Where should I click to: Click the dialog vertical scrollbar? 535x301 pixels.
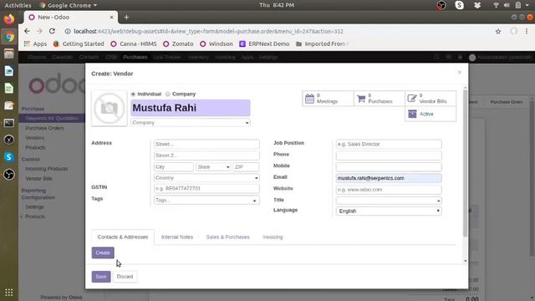465,164
